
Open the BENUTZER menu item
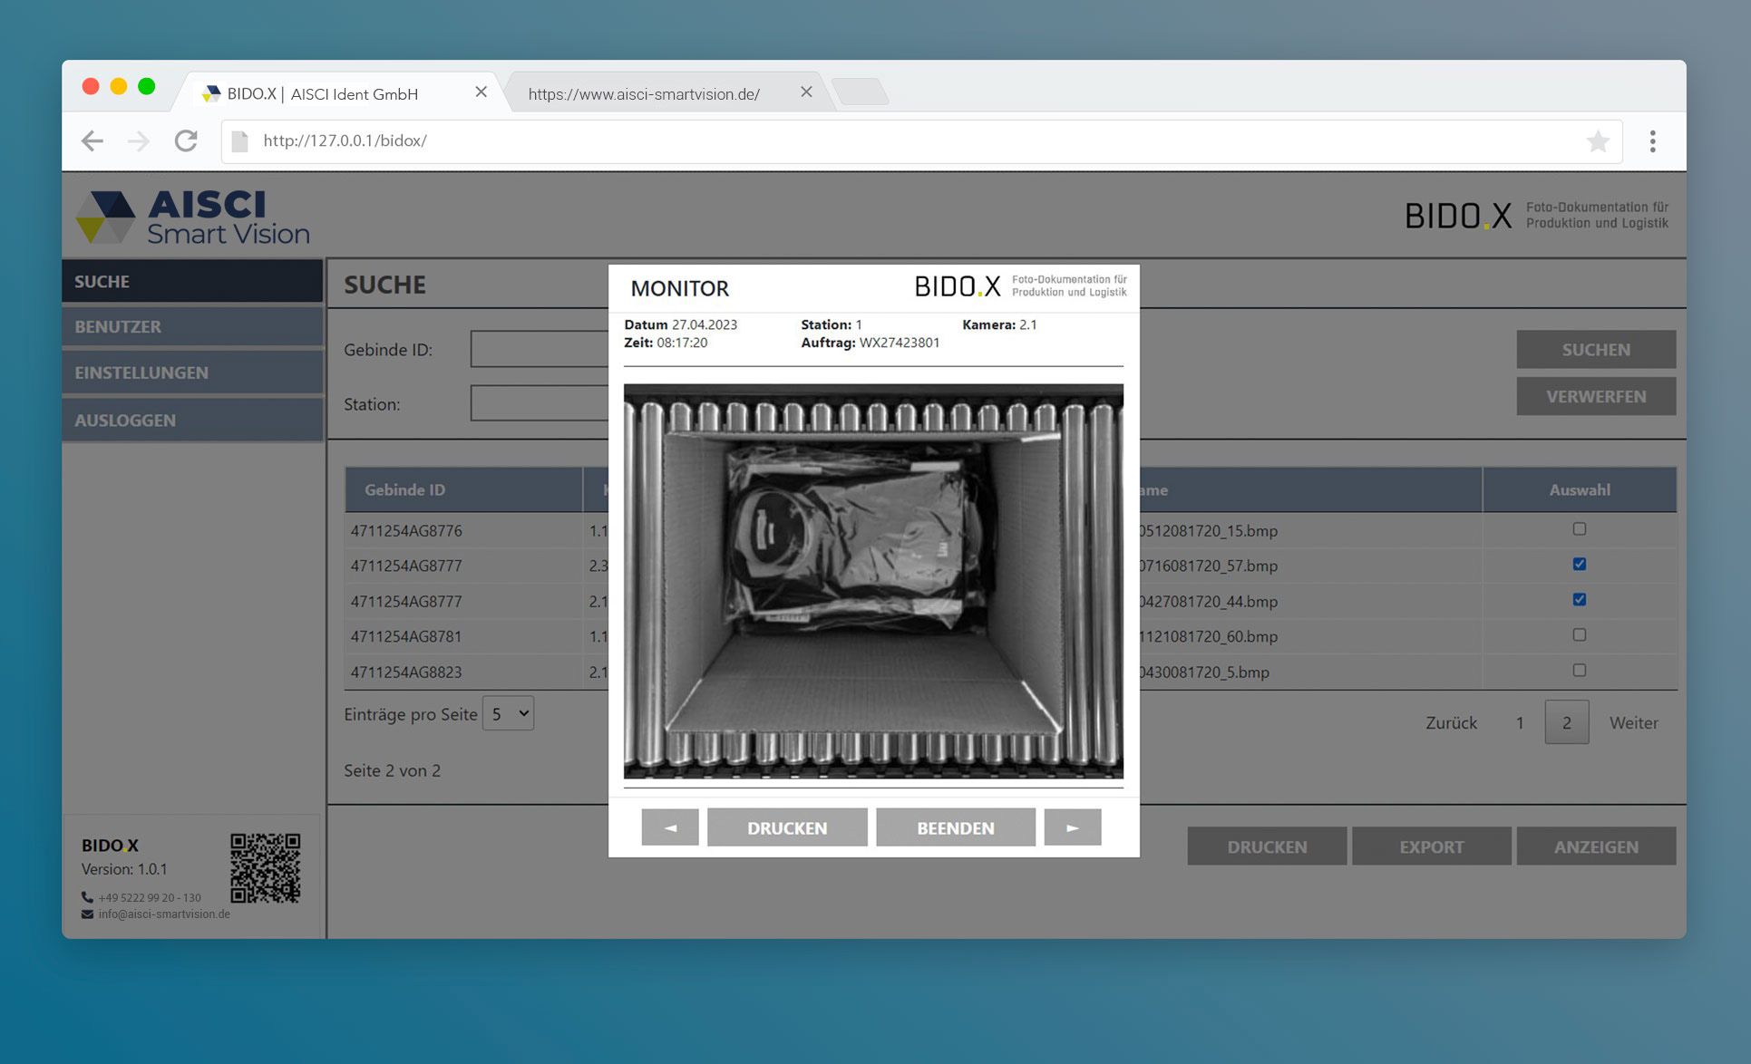[192, 326]
